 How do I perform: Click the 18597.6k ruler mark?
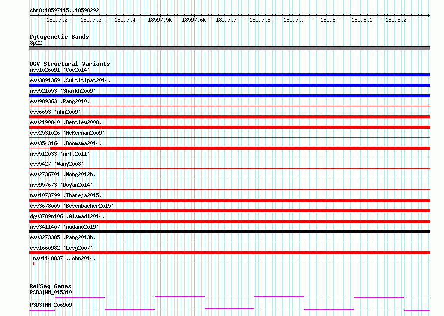[x=194, y=20]
